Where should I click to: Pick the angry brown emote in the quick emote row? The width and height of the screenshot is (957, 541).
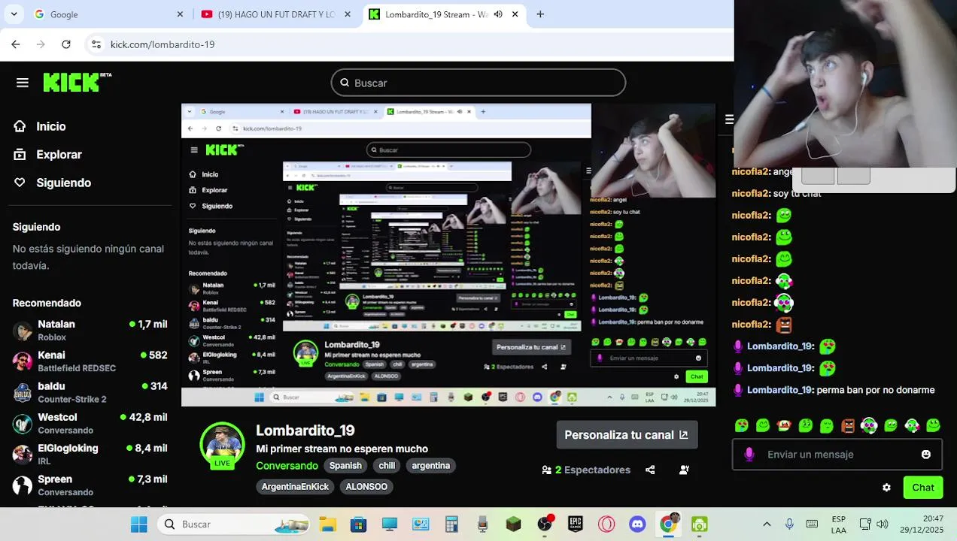coord(848,426)
